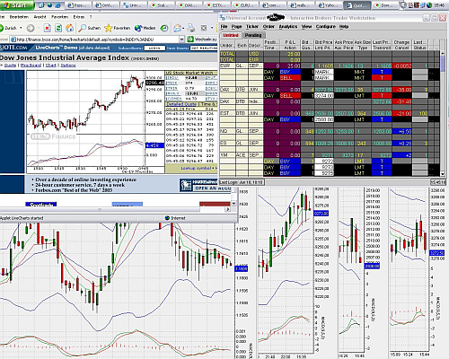Click the browser Back (Zurück) arrow icon

(x=3, y=28)
